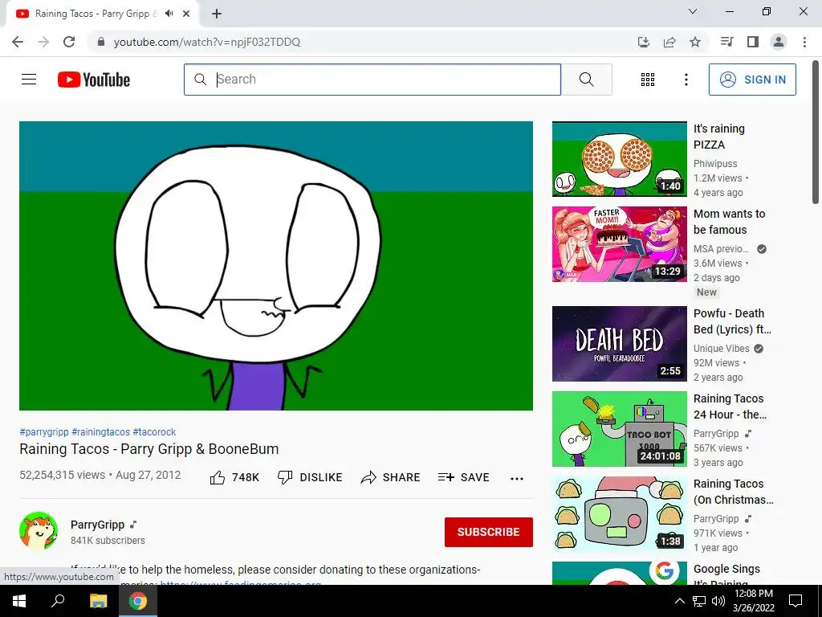Show hidden system tray icons
The width and height of the screenshot is (822, 617).
coord(679,601)
